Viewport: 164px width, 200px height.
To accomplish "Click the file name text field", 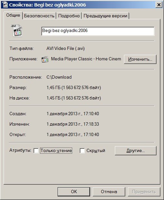I will pyautogui.click(x=98, y=31).
